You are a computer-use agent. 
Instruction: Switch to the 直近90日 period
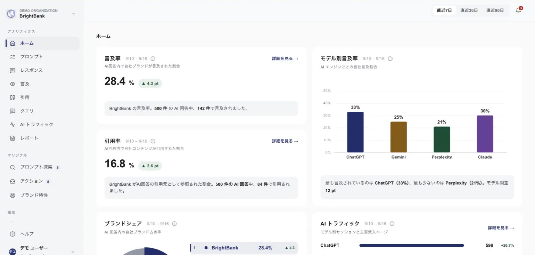click(x=495, y=10)
